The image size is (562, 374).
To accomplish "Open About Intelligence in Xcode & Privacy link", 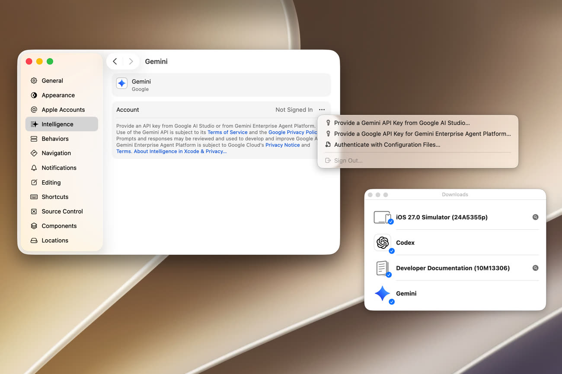I will 180,152.
